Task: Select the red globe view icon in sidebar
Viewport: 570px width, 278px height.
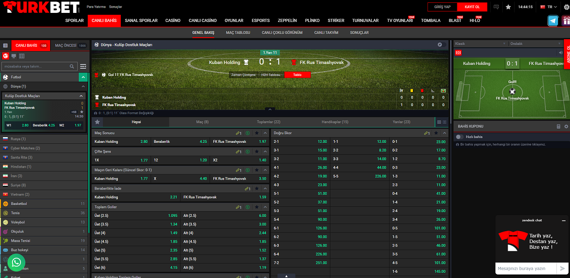Action: pyautogui.click(x=5, y=56)
